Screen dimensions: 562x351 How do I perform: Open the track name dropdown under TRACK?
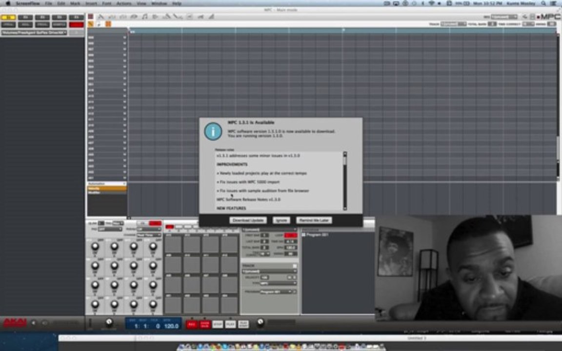269,272
